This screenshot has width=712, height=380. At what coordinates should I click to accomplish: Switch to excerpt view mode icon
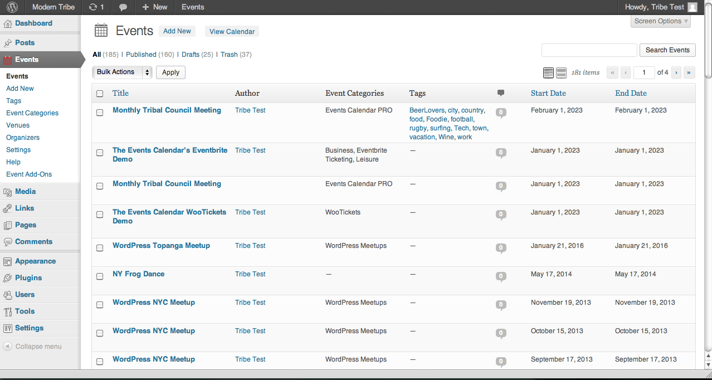coord(562,72)
